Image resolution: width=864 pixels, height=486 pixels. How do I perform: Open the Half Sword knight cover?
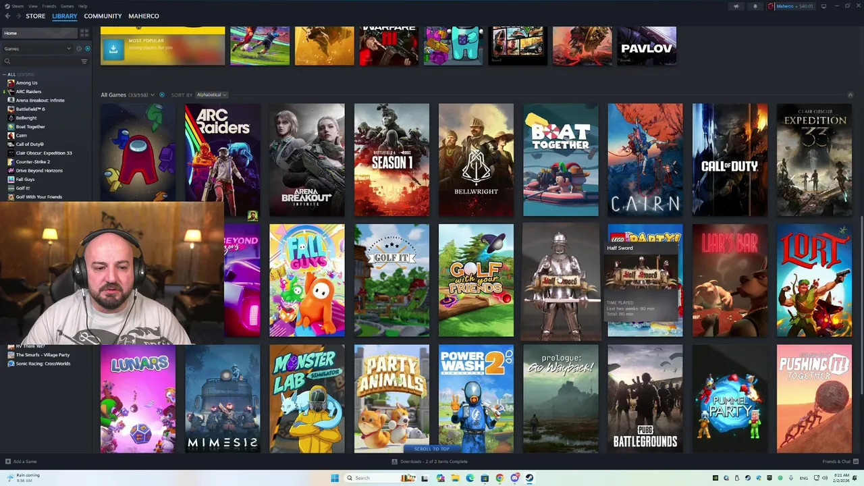560,280
